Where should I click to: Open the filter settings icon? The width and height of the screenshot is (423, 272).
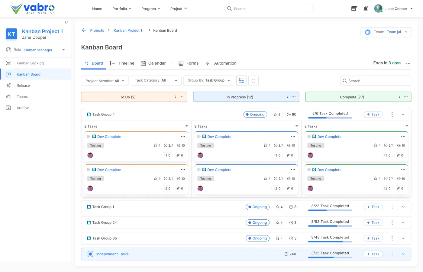click(x=241, y=81)
